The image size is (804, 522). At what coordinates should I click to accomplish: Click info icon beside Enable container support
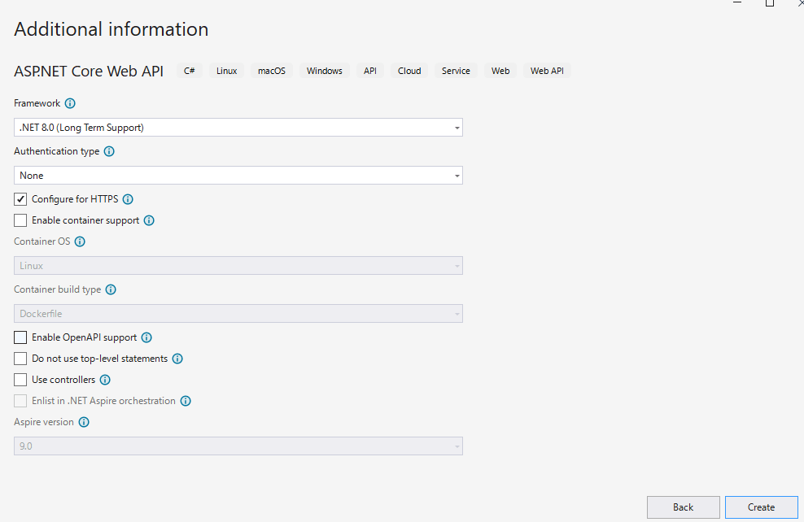pyautogui.click(x=149, y=220)
